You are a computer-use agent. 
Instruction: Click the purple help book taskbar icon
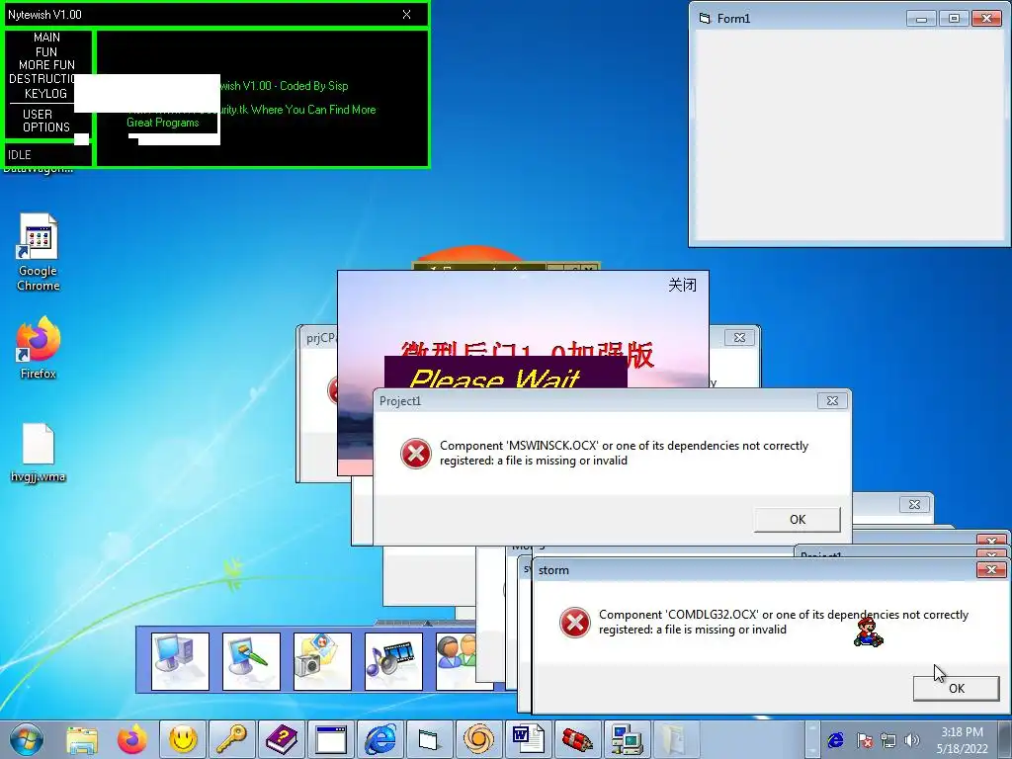(x=282, y=739)
